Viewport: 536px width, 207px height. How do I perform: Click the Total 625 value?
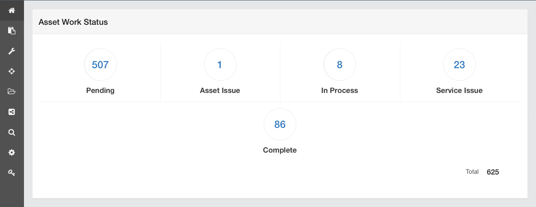(493, 172)
